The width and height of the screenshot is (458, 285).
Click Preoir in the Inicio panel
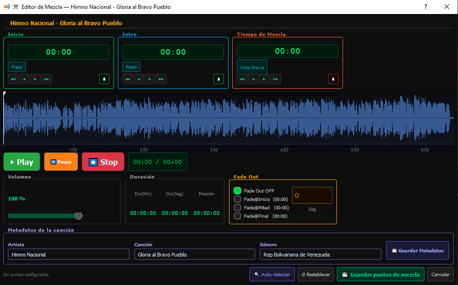[x=17, y=67]
